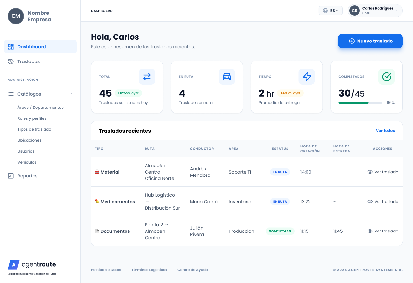The image size is (413, 283).
Task: Click the 13:22 creation time cell
Action: 306,202
